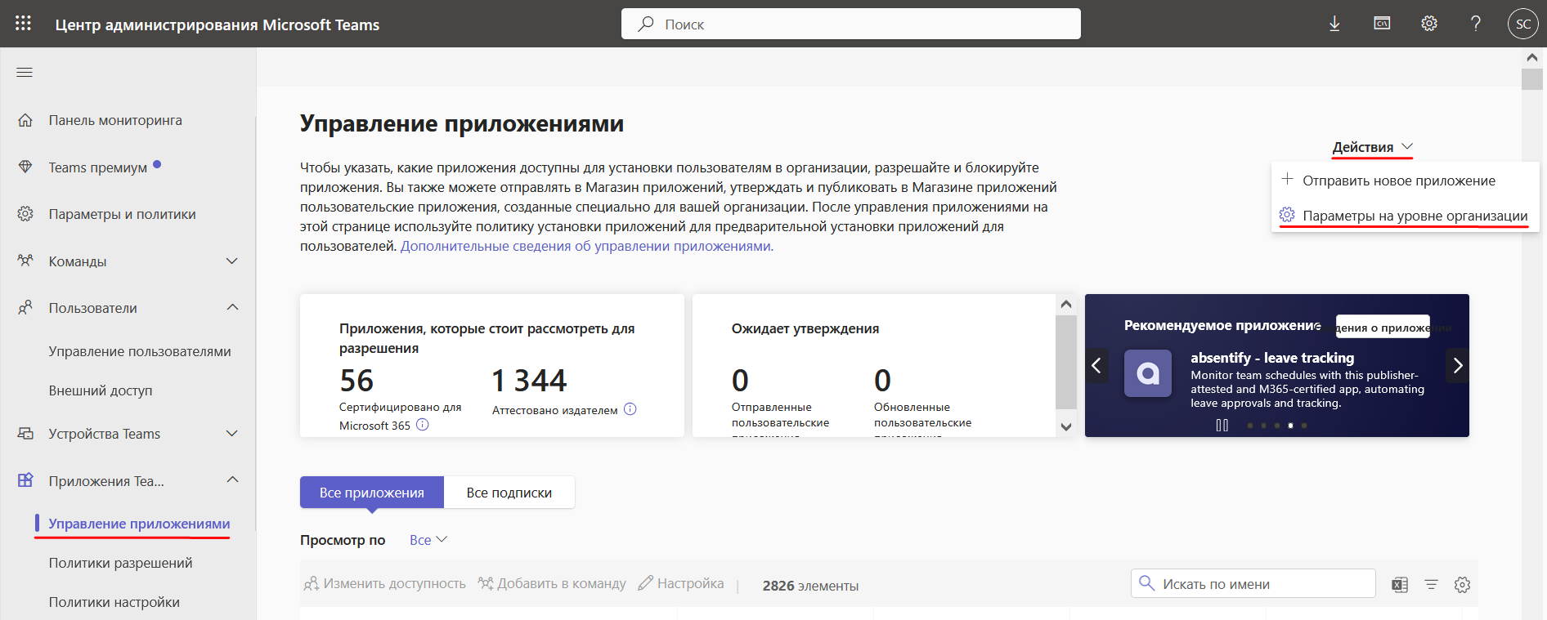Choose Отправить новое приложение from the menu
This screenshot has height=620, width=1547.
(x=1405, y=181)
